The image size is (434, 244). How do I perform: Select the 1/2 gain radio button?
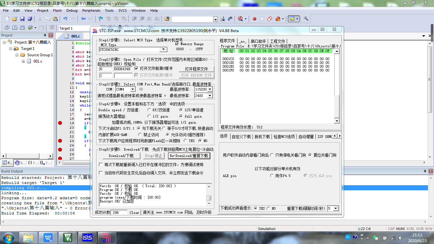tap(149, 116)
